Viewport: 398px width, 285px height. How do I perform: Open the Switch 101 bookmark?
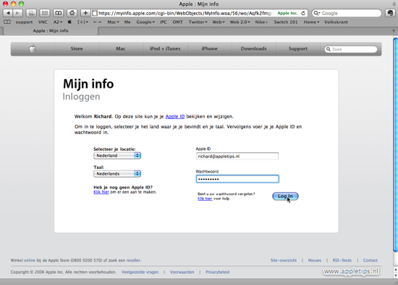click(286, 22)
